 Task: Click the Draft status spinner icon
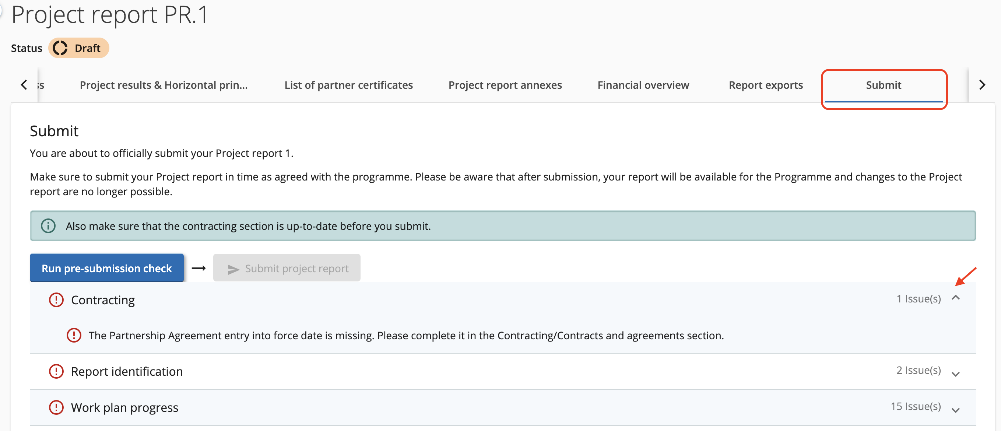coord(60,48)
